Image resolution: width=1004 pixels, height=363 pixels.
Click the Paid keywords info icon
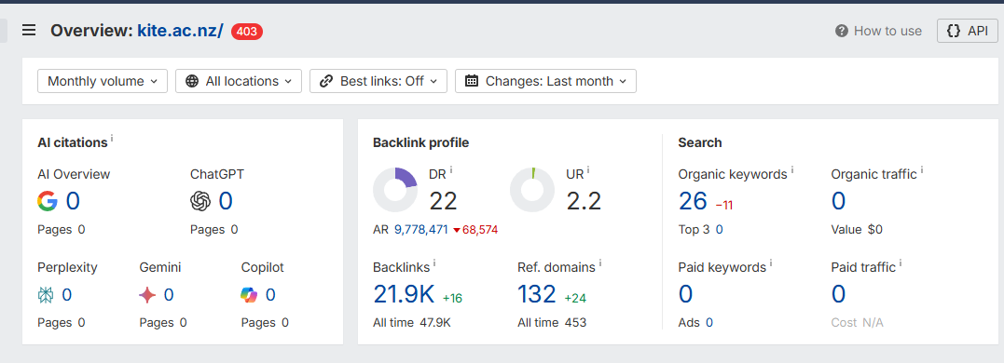click(771, 263)
